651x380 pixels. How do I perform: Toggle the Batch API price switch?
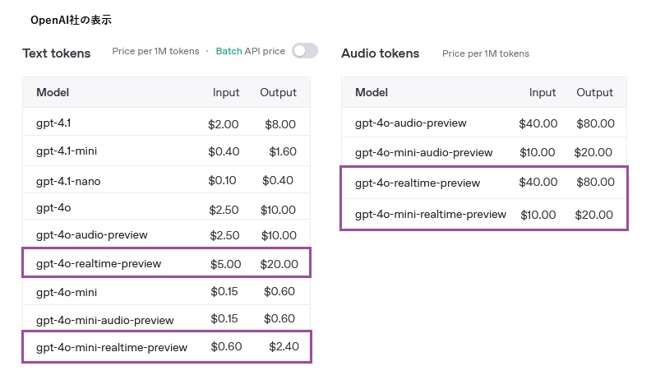[x=304, y=51]
